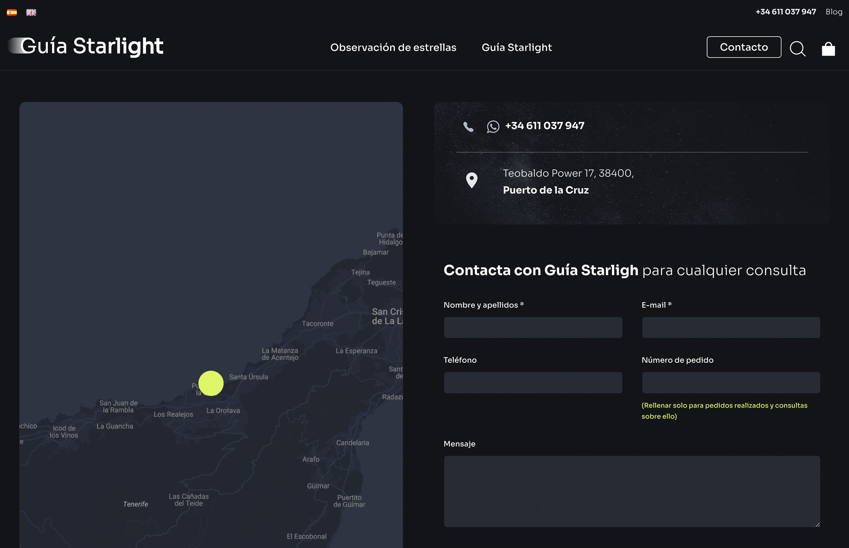Grab the Mensaje textarea resize handle

click(x=817, y=524)
